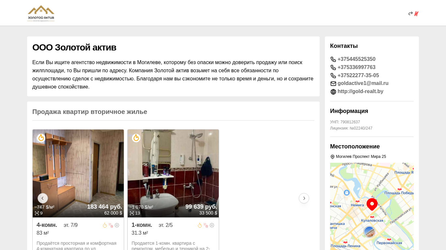This screenshot has width=446, height=250.
Task: Click the Площадь Ленина label on map
Action: point(345,246)
